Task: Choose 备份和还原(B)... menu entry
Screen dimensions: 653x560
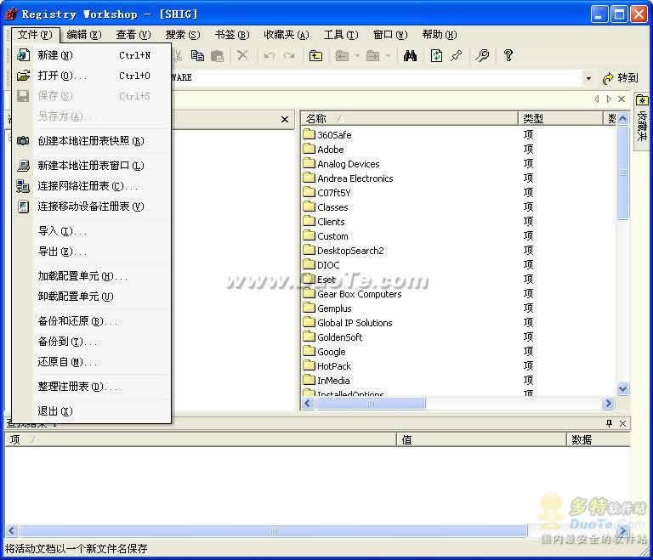Action: [x=92, y=320]
